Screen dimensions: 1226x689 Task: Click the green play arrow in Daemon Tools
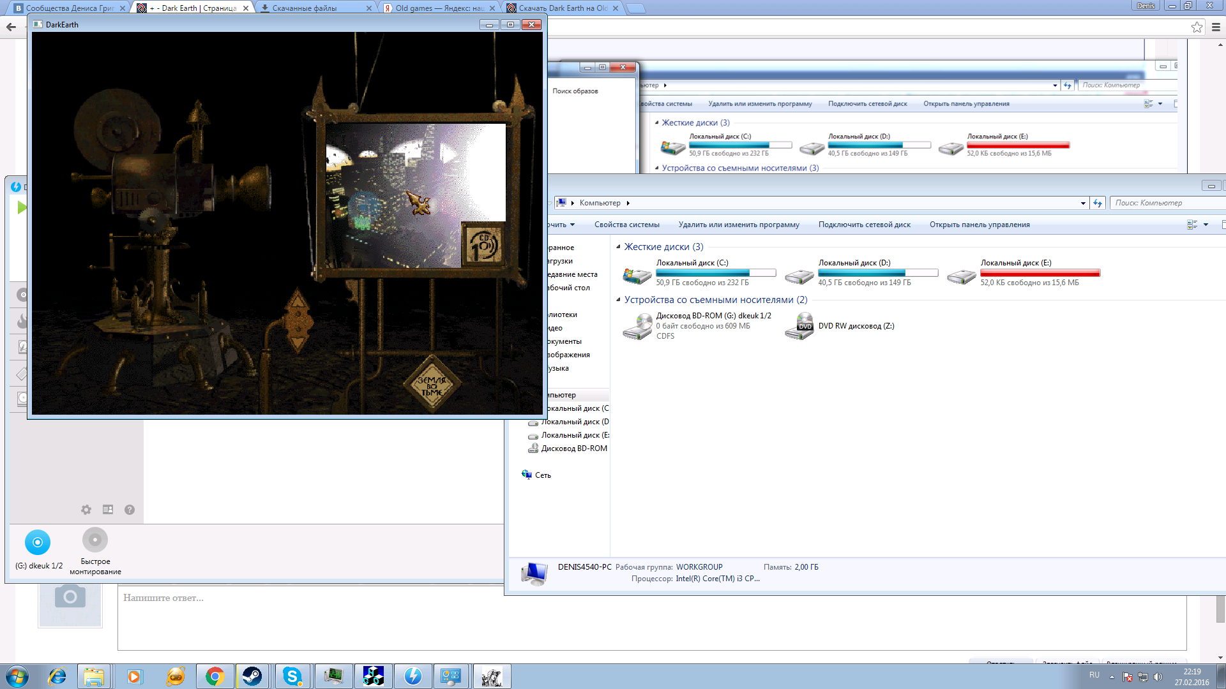(22, 207)
